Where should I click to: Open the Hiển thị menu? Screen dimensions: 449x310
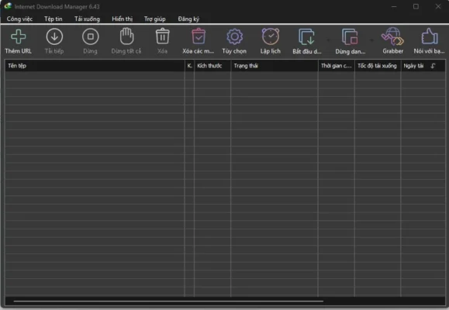coord(123,19)
